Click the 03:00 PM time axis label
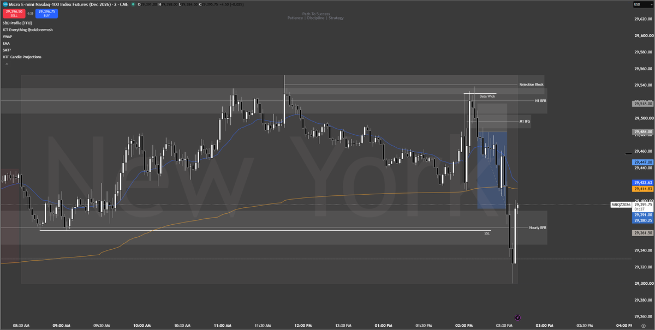Screen dimensions: 655x330 pyautogui.click(x=544, y=326)
